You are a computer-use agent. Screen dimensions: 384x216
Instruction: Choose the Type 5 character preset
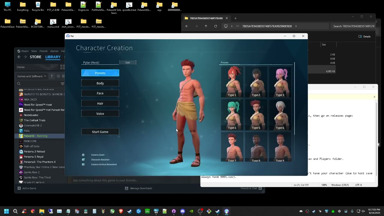tap(256, 115)
